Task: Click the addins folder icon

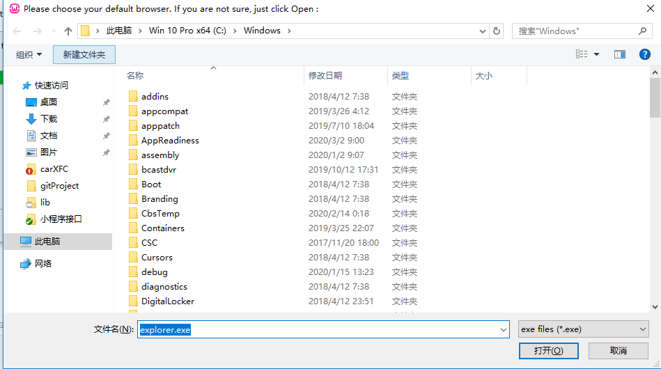Action: (x=133, y=97)
